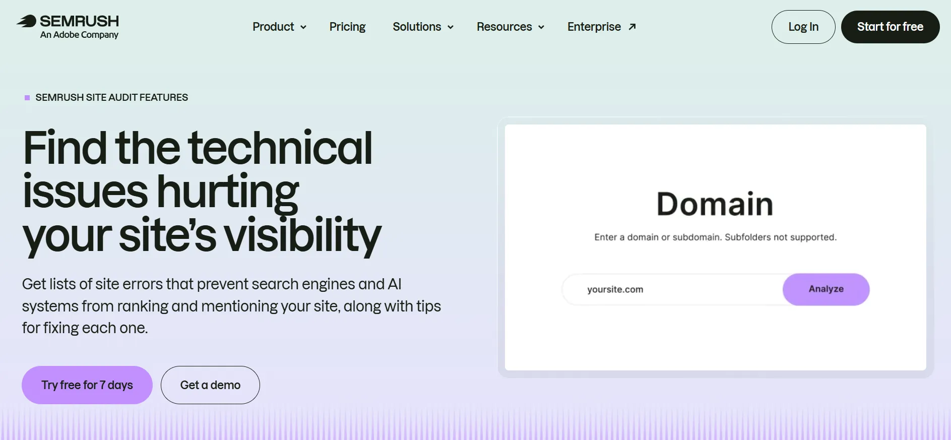The image size is (951, 440).
Task: Click the 'Find the technical' headline line
Action: 198,148
